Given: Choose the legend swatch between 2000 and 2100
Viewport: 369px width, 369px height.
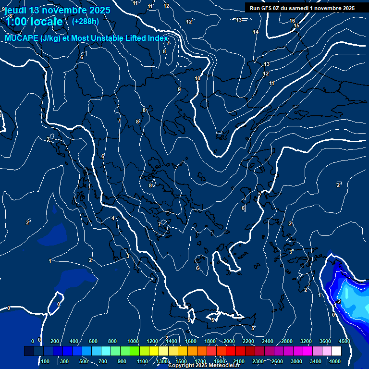Looking at the screenshot, I should (231, 351).
